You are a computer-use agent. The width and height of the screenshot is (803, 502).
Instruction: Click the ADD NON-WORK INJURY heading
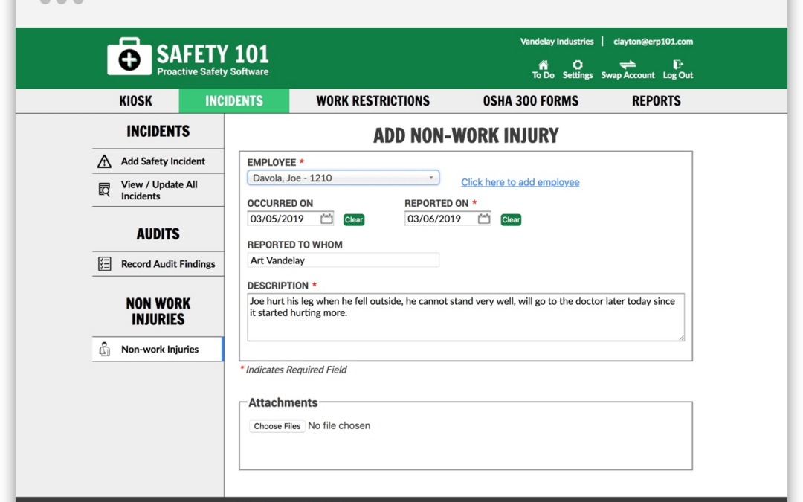pos(465,136)
